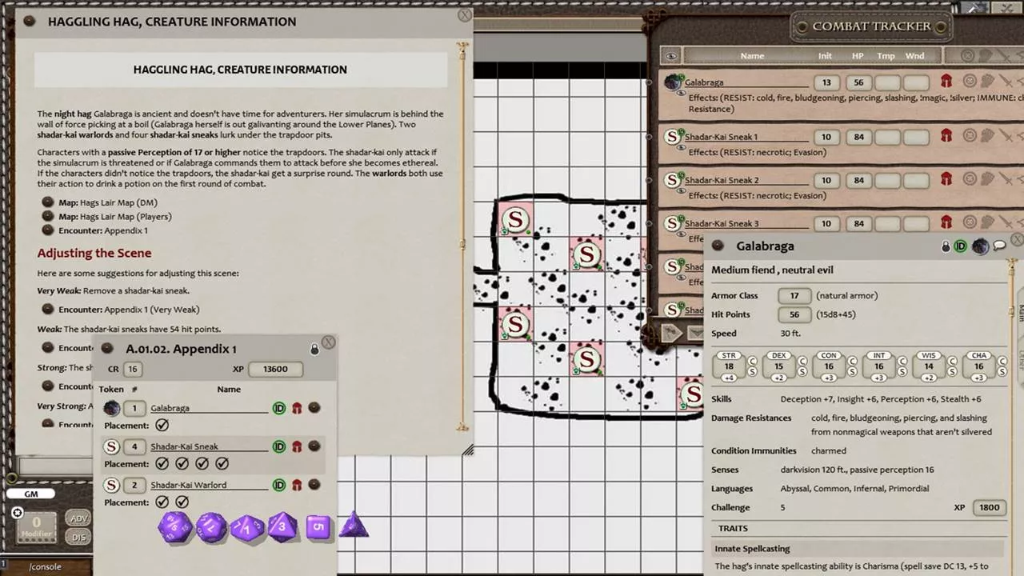The image size is (1024, 576).
Task: Toggle targeting icon on Shadar-Kai Sneak 1 row
Action: tap(970, 136)
